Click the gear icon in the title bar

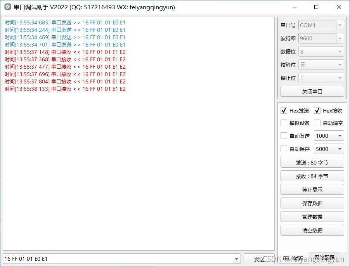pos(7,7)
